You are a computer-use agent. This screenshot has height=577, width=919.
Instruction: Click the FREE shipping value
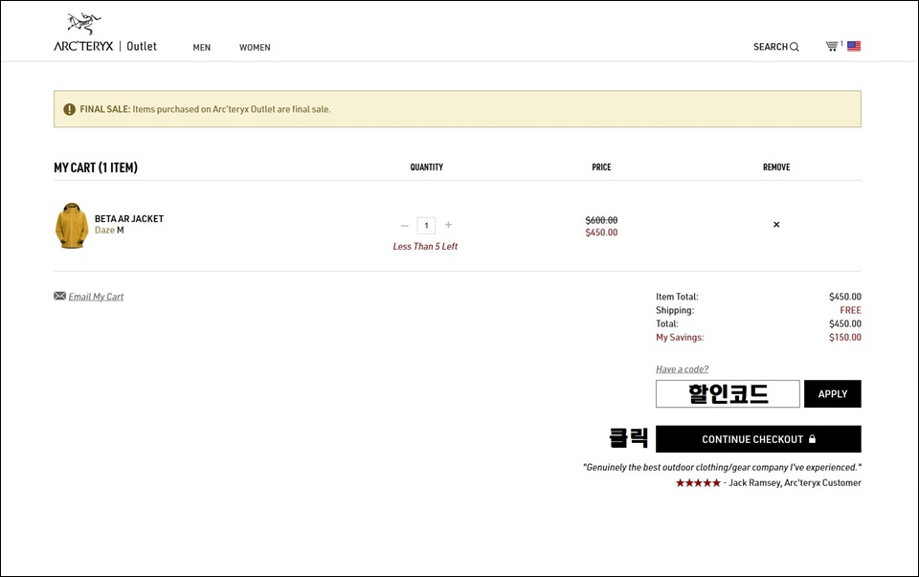tap(850, 310)
